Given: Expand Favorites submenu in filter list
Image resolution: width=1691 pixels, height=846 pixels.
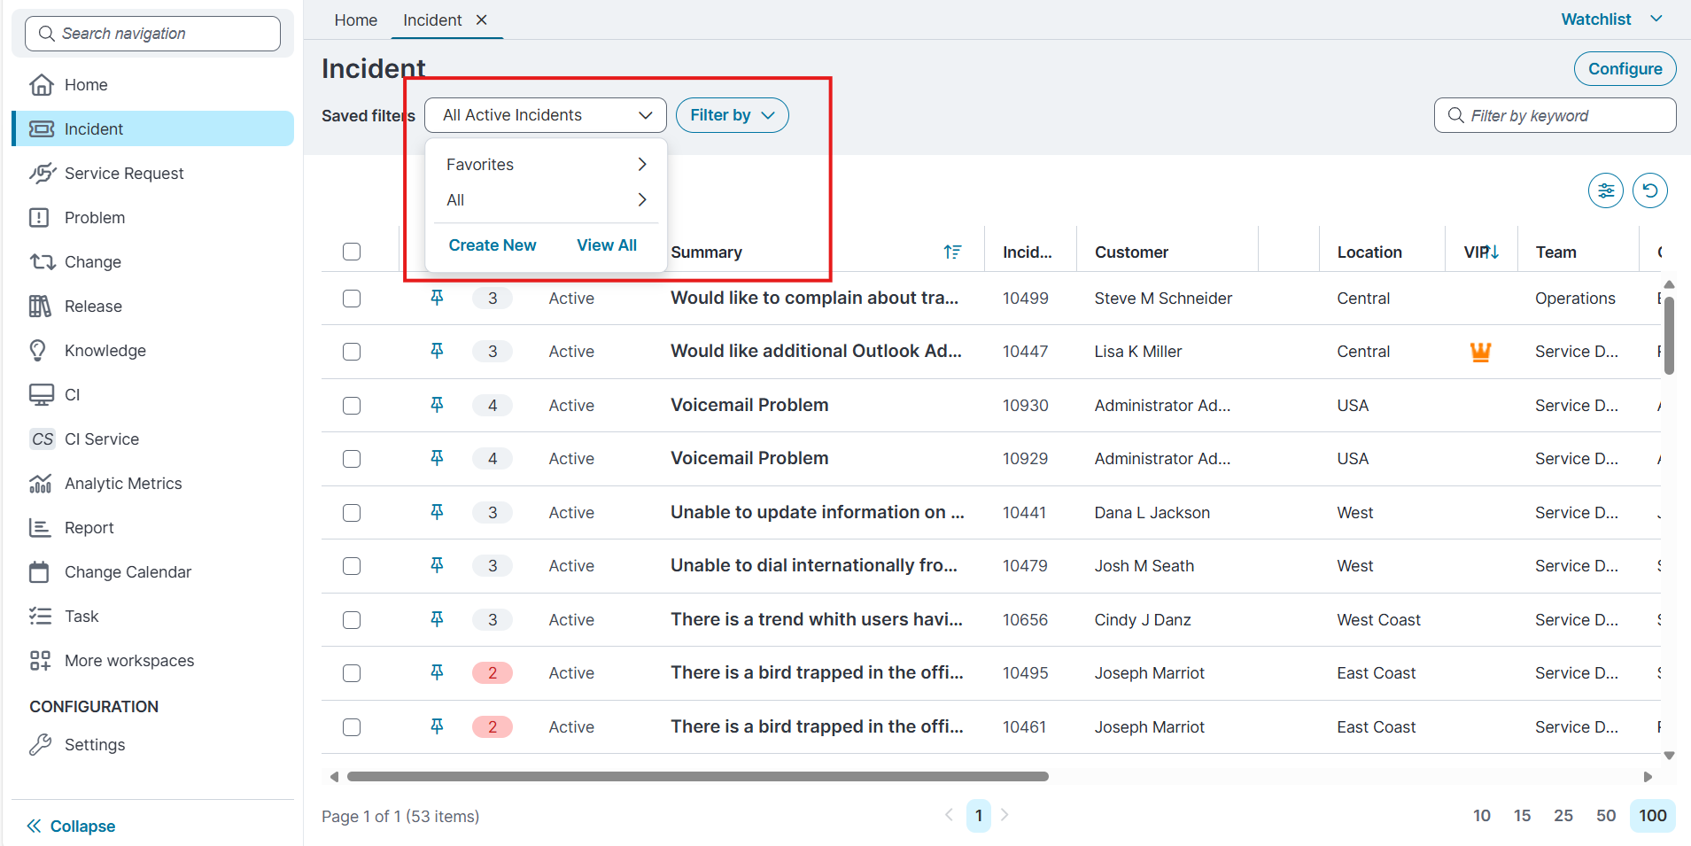Looking at the screenshot, I should 546,165.
